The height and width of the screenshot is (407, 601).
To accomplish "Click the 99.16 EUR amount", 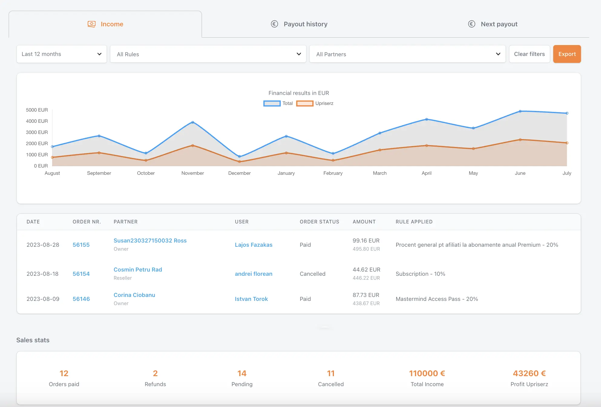I will pos(366,240).
